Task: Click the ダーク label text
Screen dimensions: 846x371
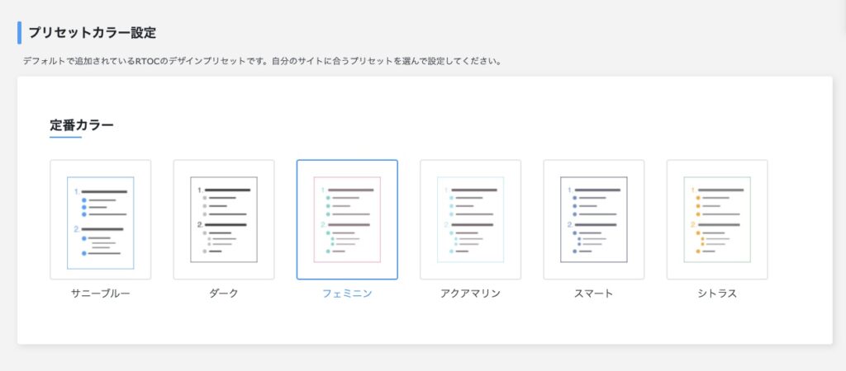Action: (224, 294)
